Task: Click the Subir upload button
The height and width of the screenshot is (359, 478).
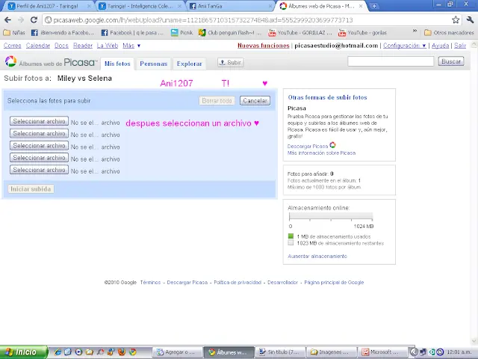Action: (231, 62)
